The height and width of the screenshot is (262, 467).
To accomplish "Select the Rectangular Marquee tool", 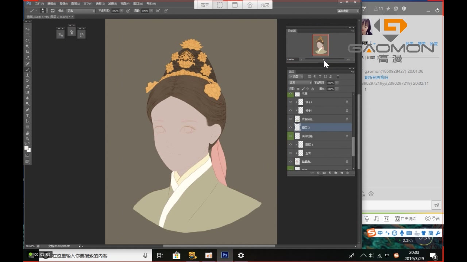I will click(27, 35).
